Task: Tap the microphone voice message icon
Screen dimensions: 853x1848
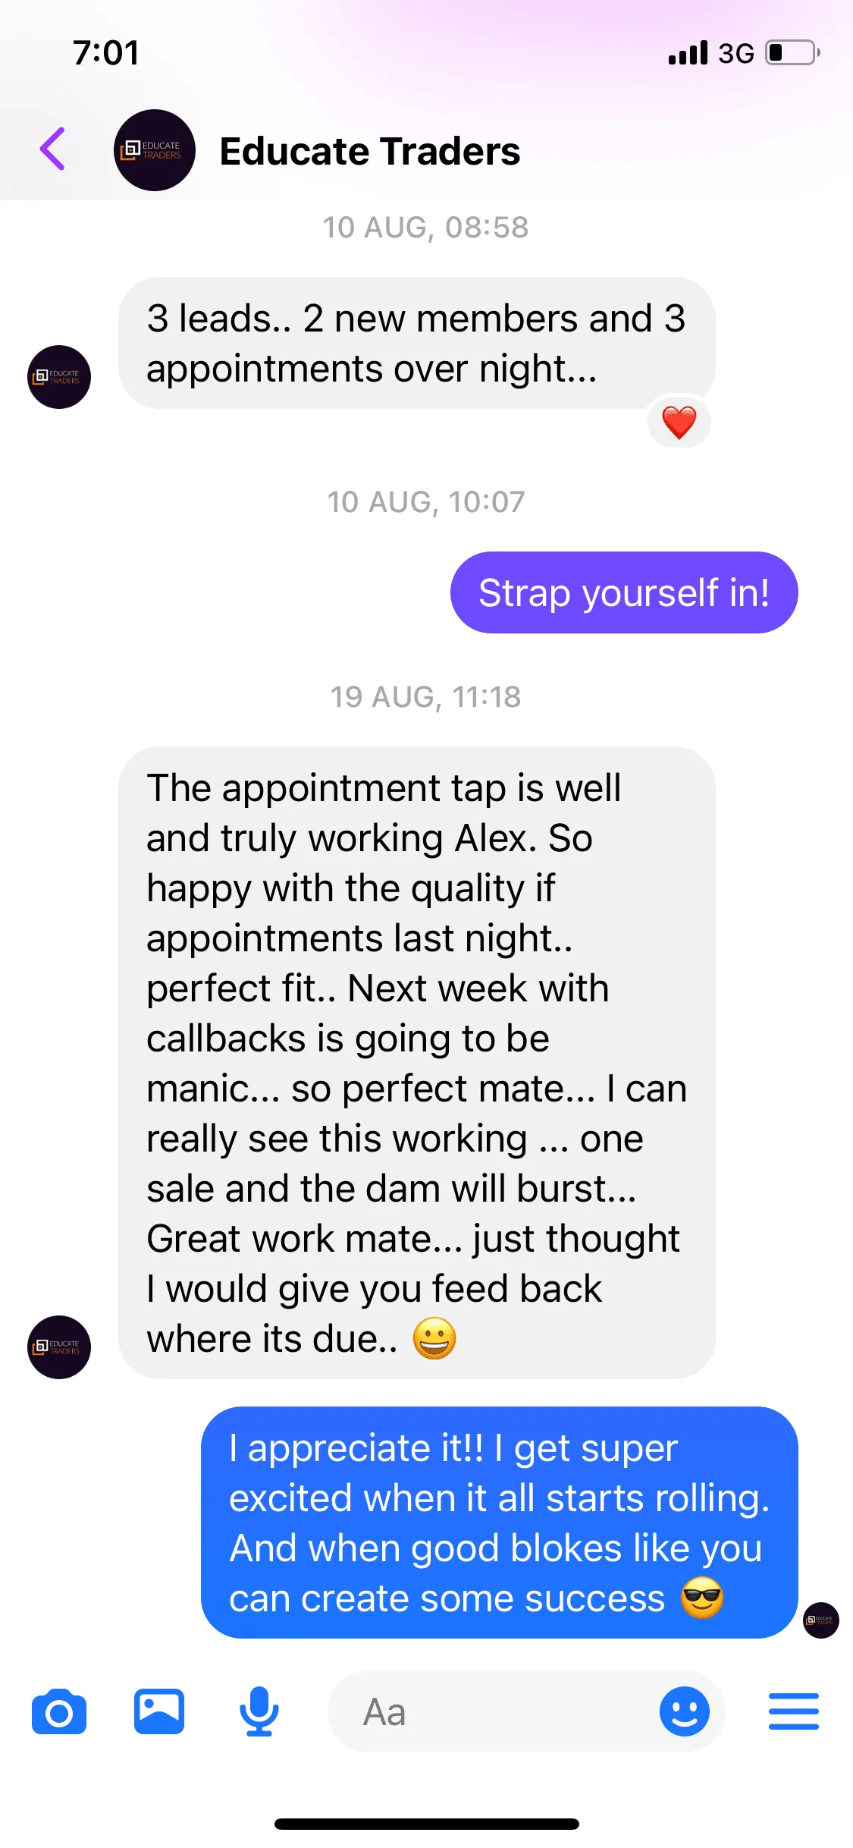Action: [x=259, y=1711]
